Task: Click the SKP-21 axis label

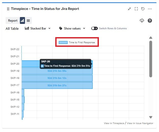Action: click(15, 56)
